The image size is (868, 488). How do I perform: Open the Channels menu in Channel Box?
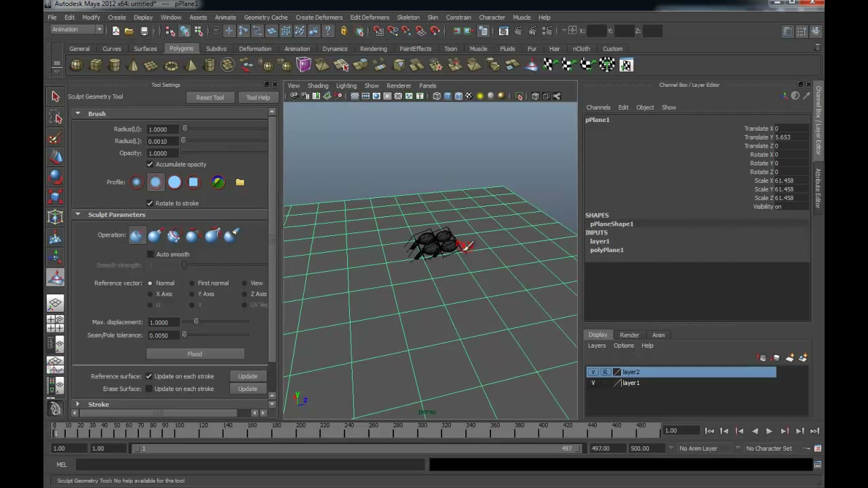pyautogui.click(x=598, y=108)
